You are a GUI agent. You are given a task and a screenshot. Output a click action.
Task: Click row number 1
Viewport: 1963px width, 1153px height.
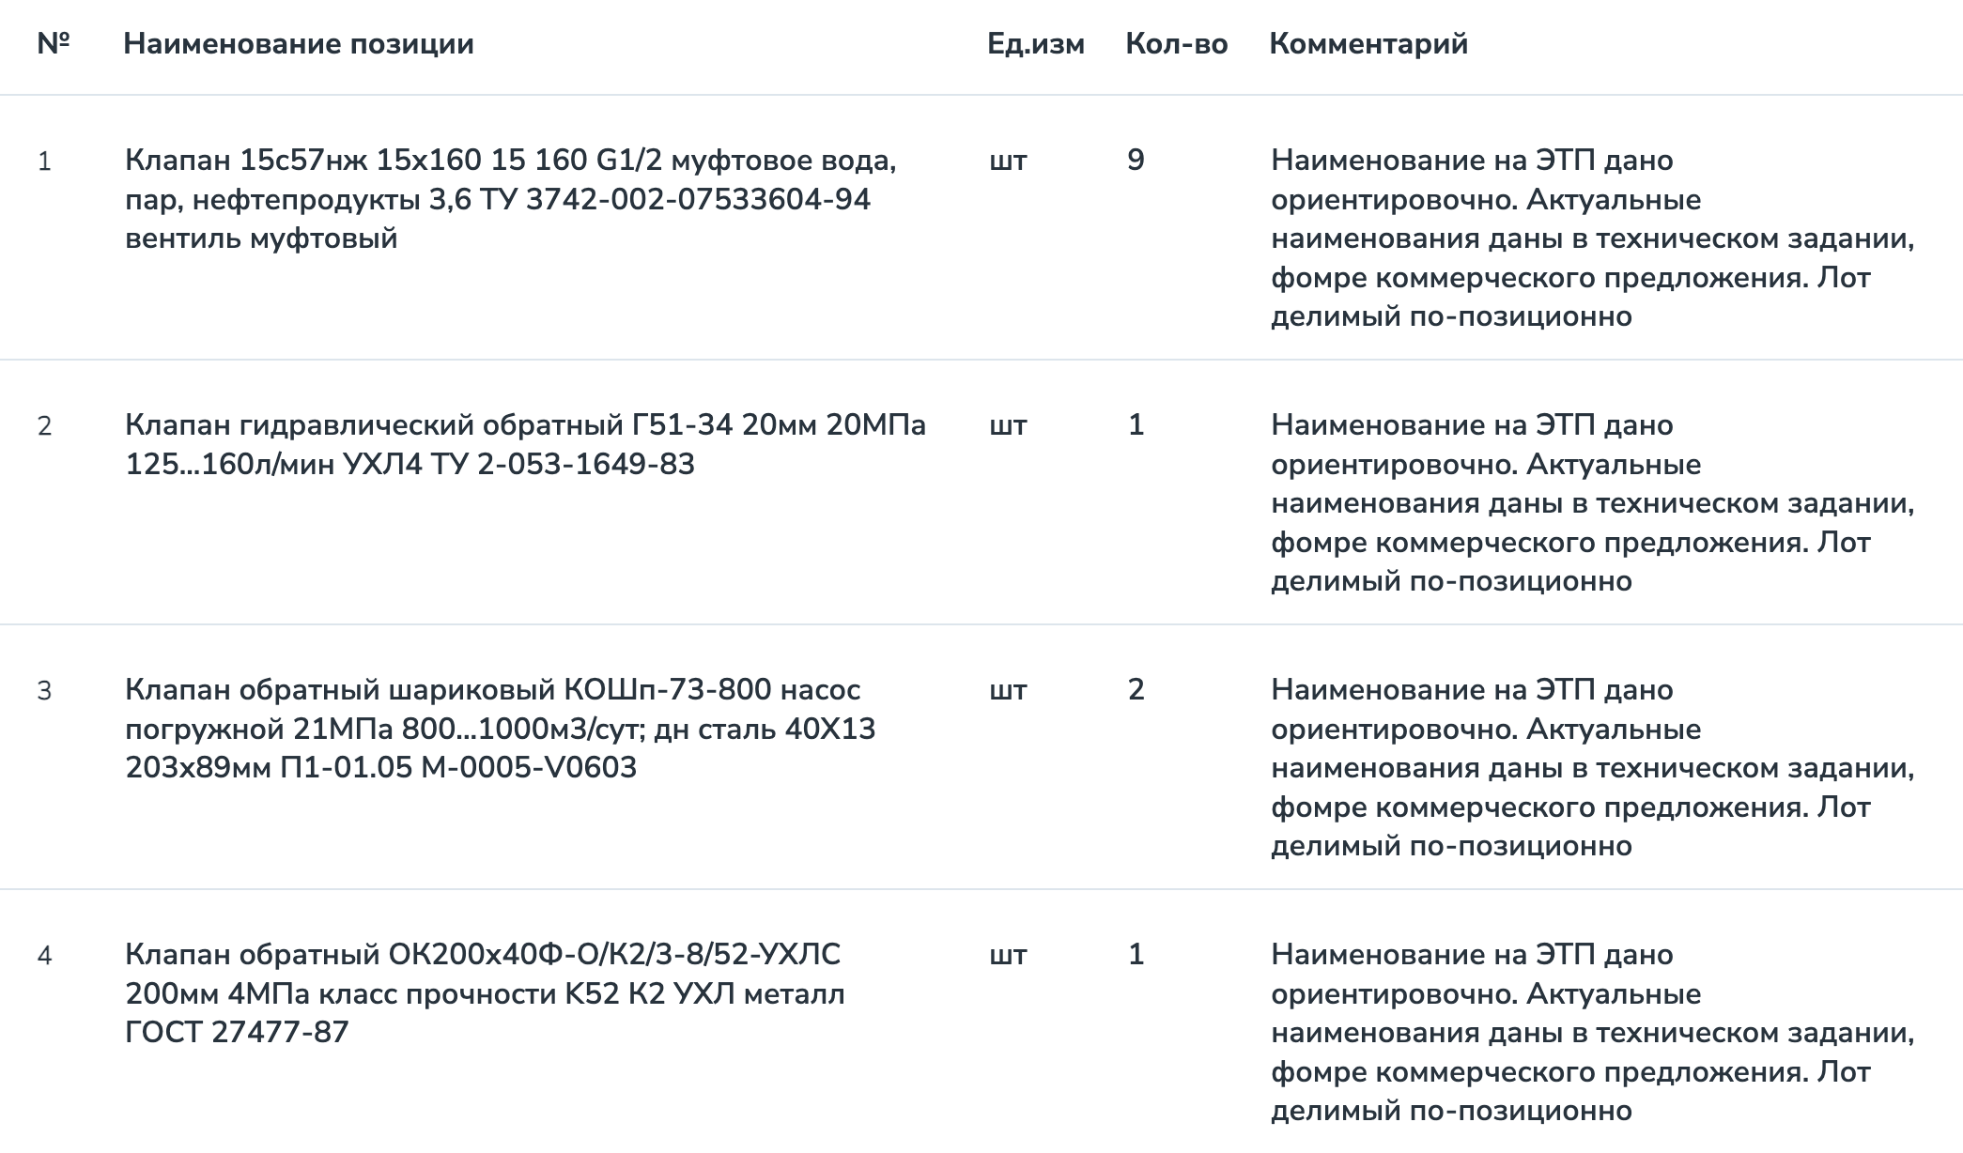click(x=44, y=161)
